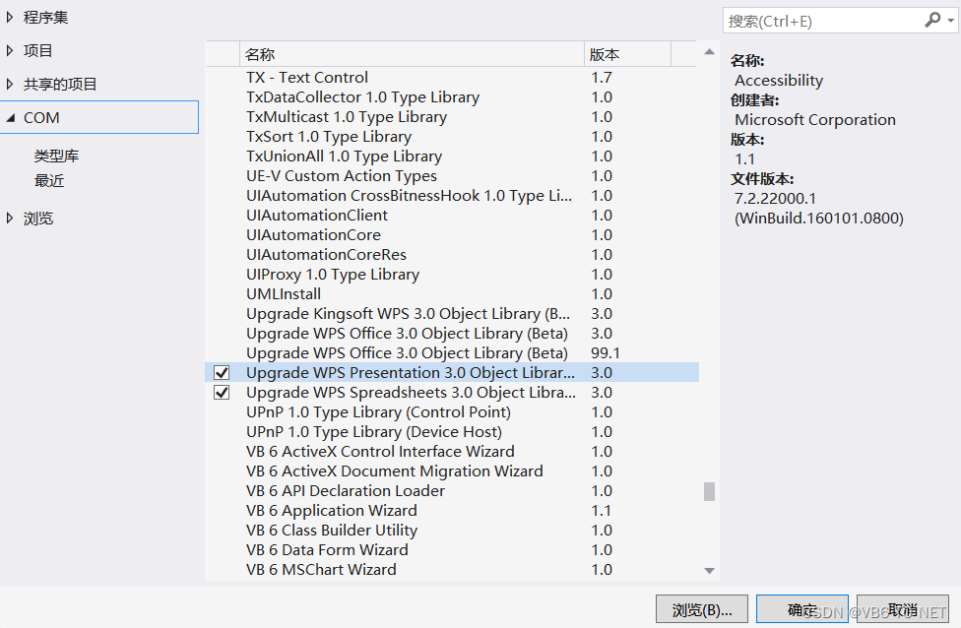
Task: Select UIProxy 1.0 Type Library row
Action: (x=452, y=274)
